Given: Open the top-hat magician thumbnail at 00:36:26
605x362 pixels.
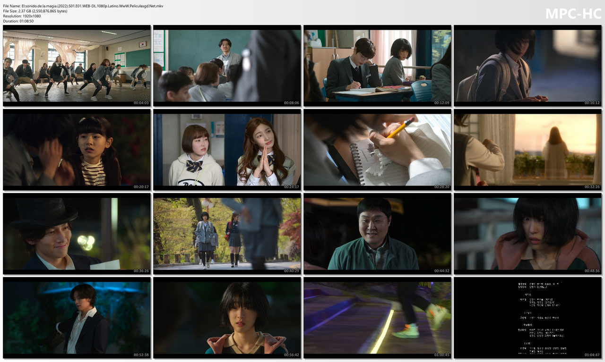Looking at the screenshot, I should point(77,234).
